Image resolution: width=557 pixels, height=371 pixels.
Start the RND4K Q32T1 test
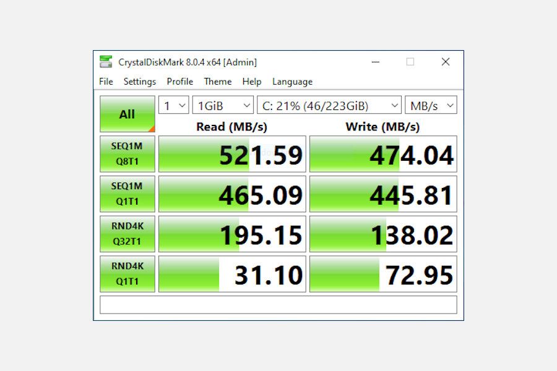127,234
